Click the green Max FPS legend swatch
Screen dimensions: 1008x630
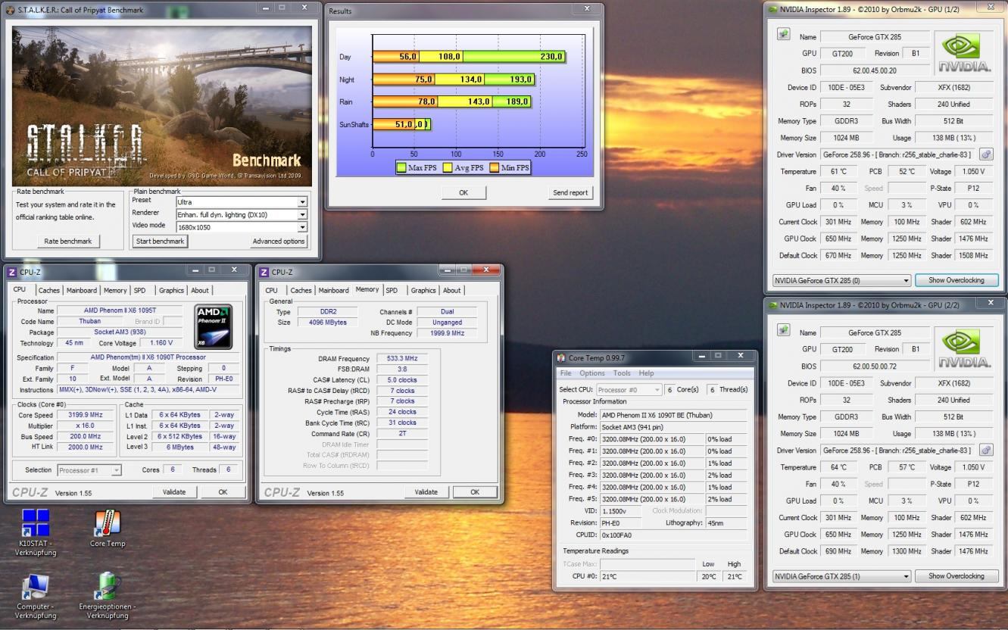[x=401, y=167]
